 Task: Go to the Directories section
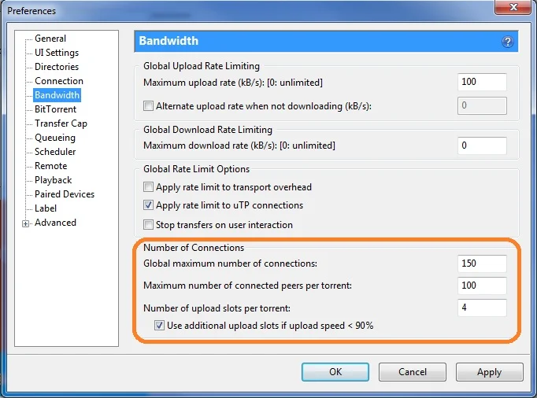[57, 67]
